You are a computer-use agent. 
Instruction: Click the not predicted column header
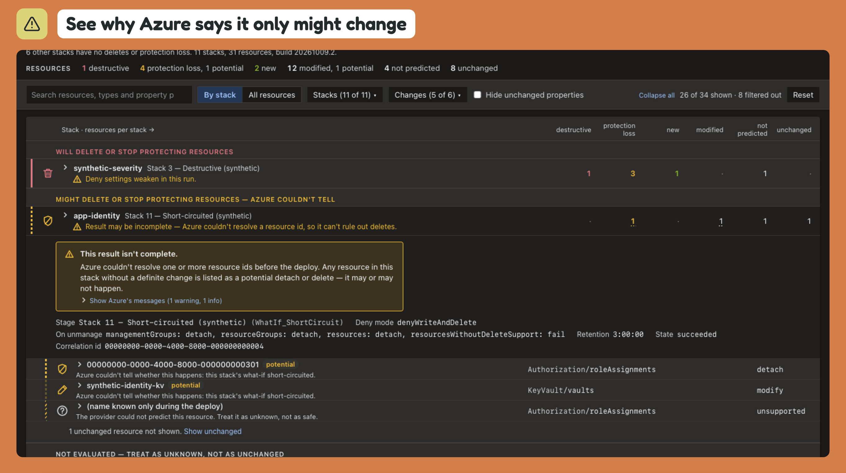coord(752,129)
